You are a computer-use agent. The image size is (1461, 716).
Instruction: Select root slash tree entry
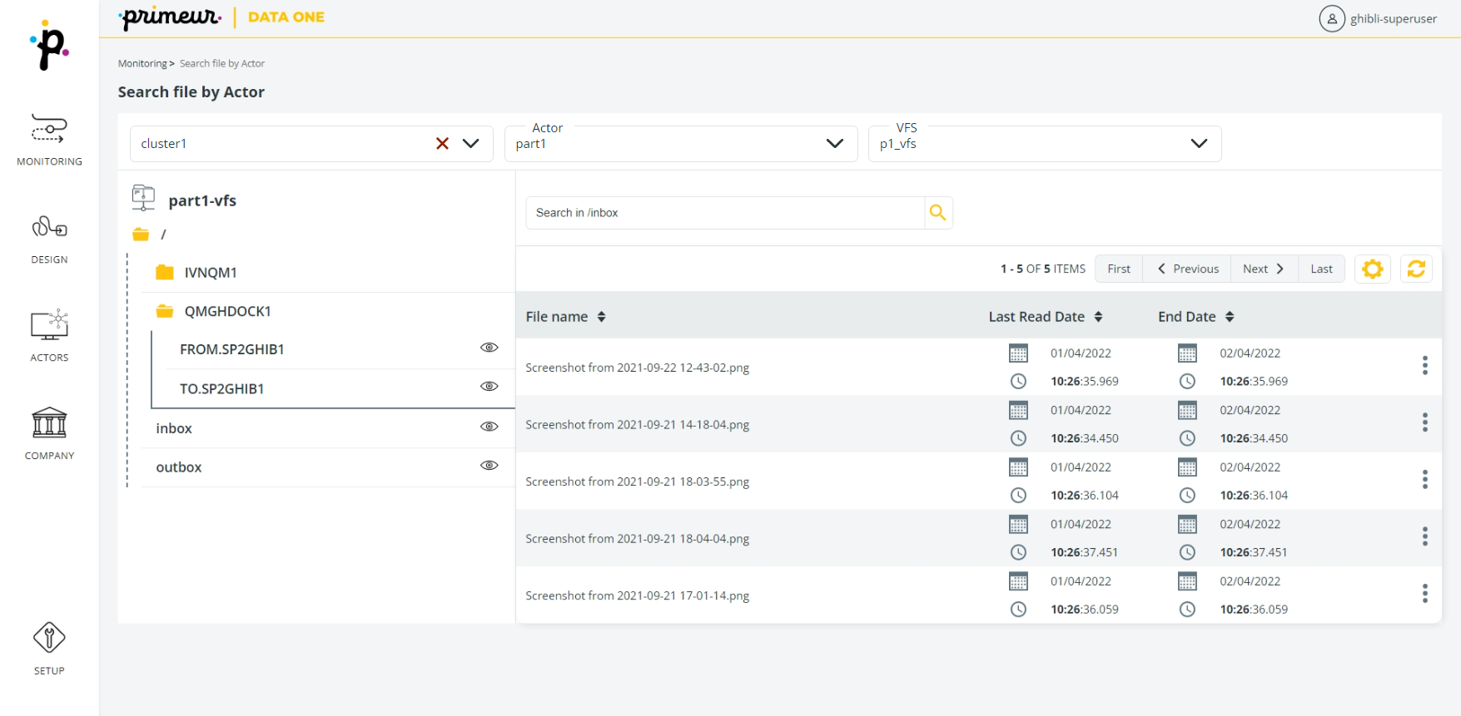pos(163,235)
